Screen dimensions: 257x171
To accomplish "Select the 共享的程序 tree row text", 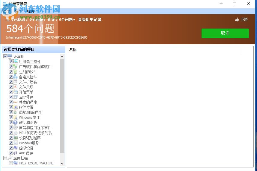I will pyautogui.click(x=28, y=102).
